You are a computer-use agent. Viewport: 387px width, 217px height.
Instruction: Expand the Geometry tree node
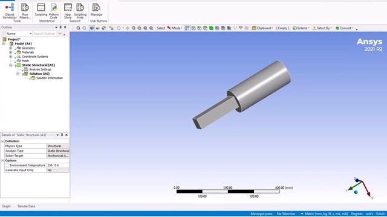pos(11,48)
